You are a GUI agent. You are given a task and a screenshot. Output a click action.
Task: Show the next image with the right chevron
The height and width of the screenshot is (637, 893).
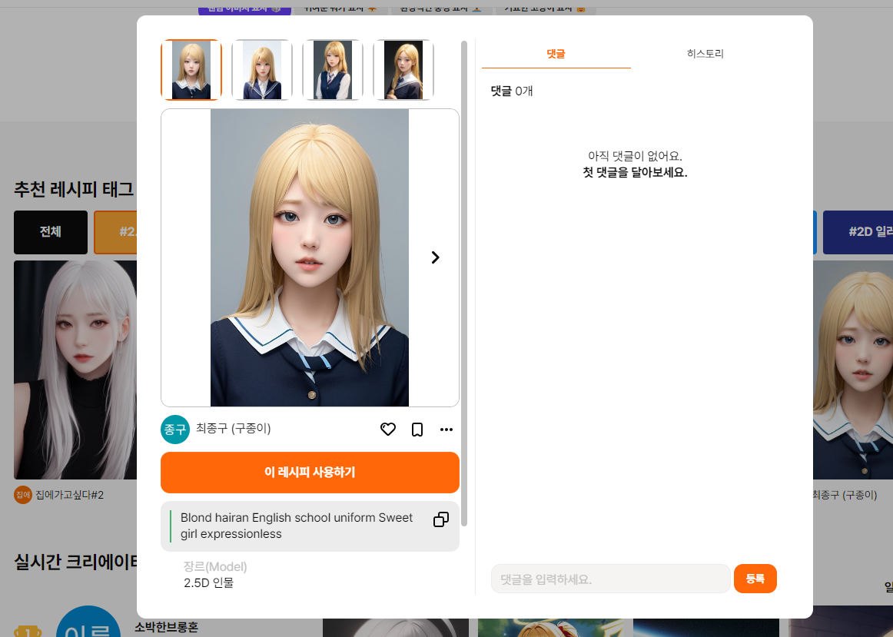click(x=435, y=257)
